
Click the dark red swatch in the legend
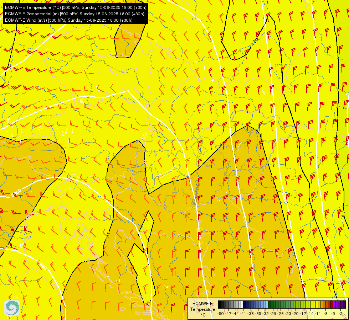[x=332, y=304]
